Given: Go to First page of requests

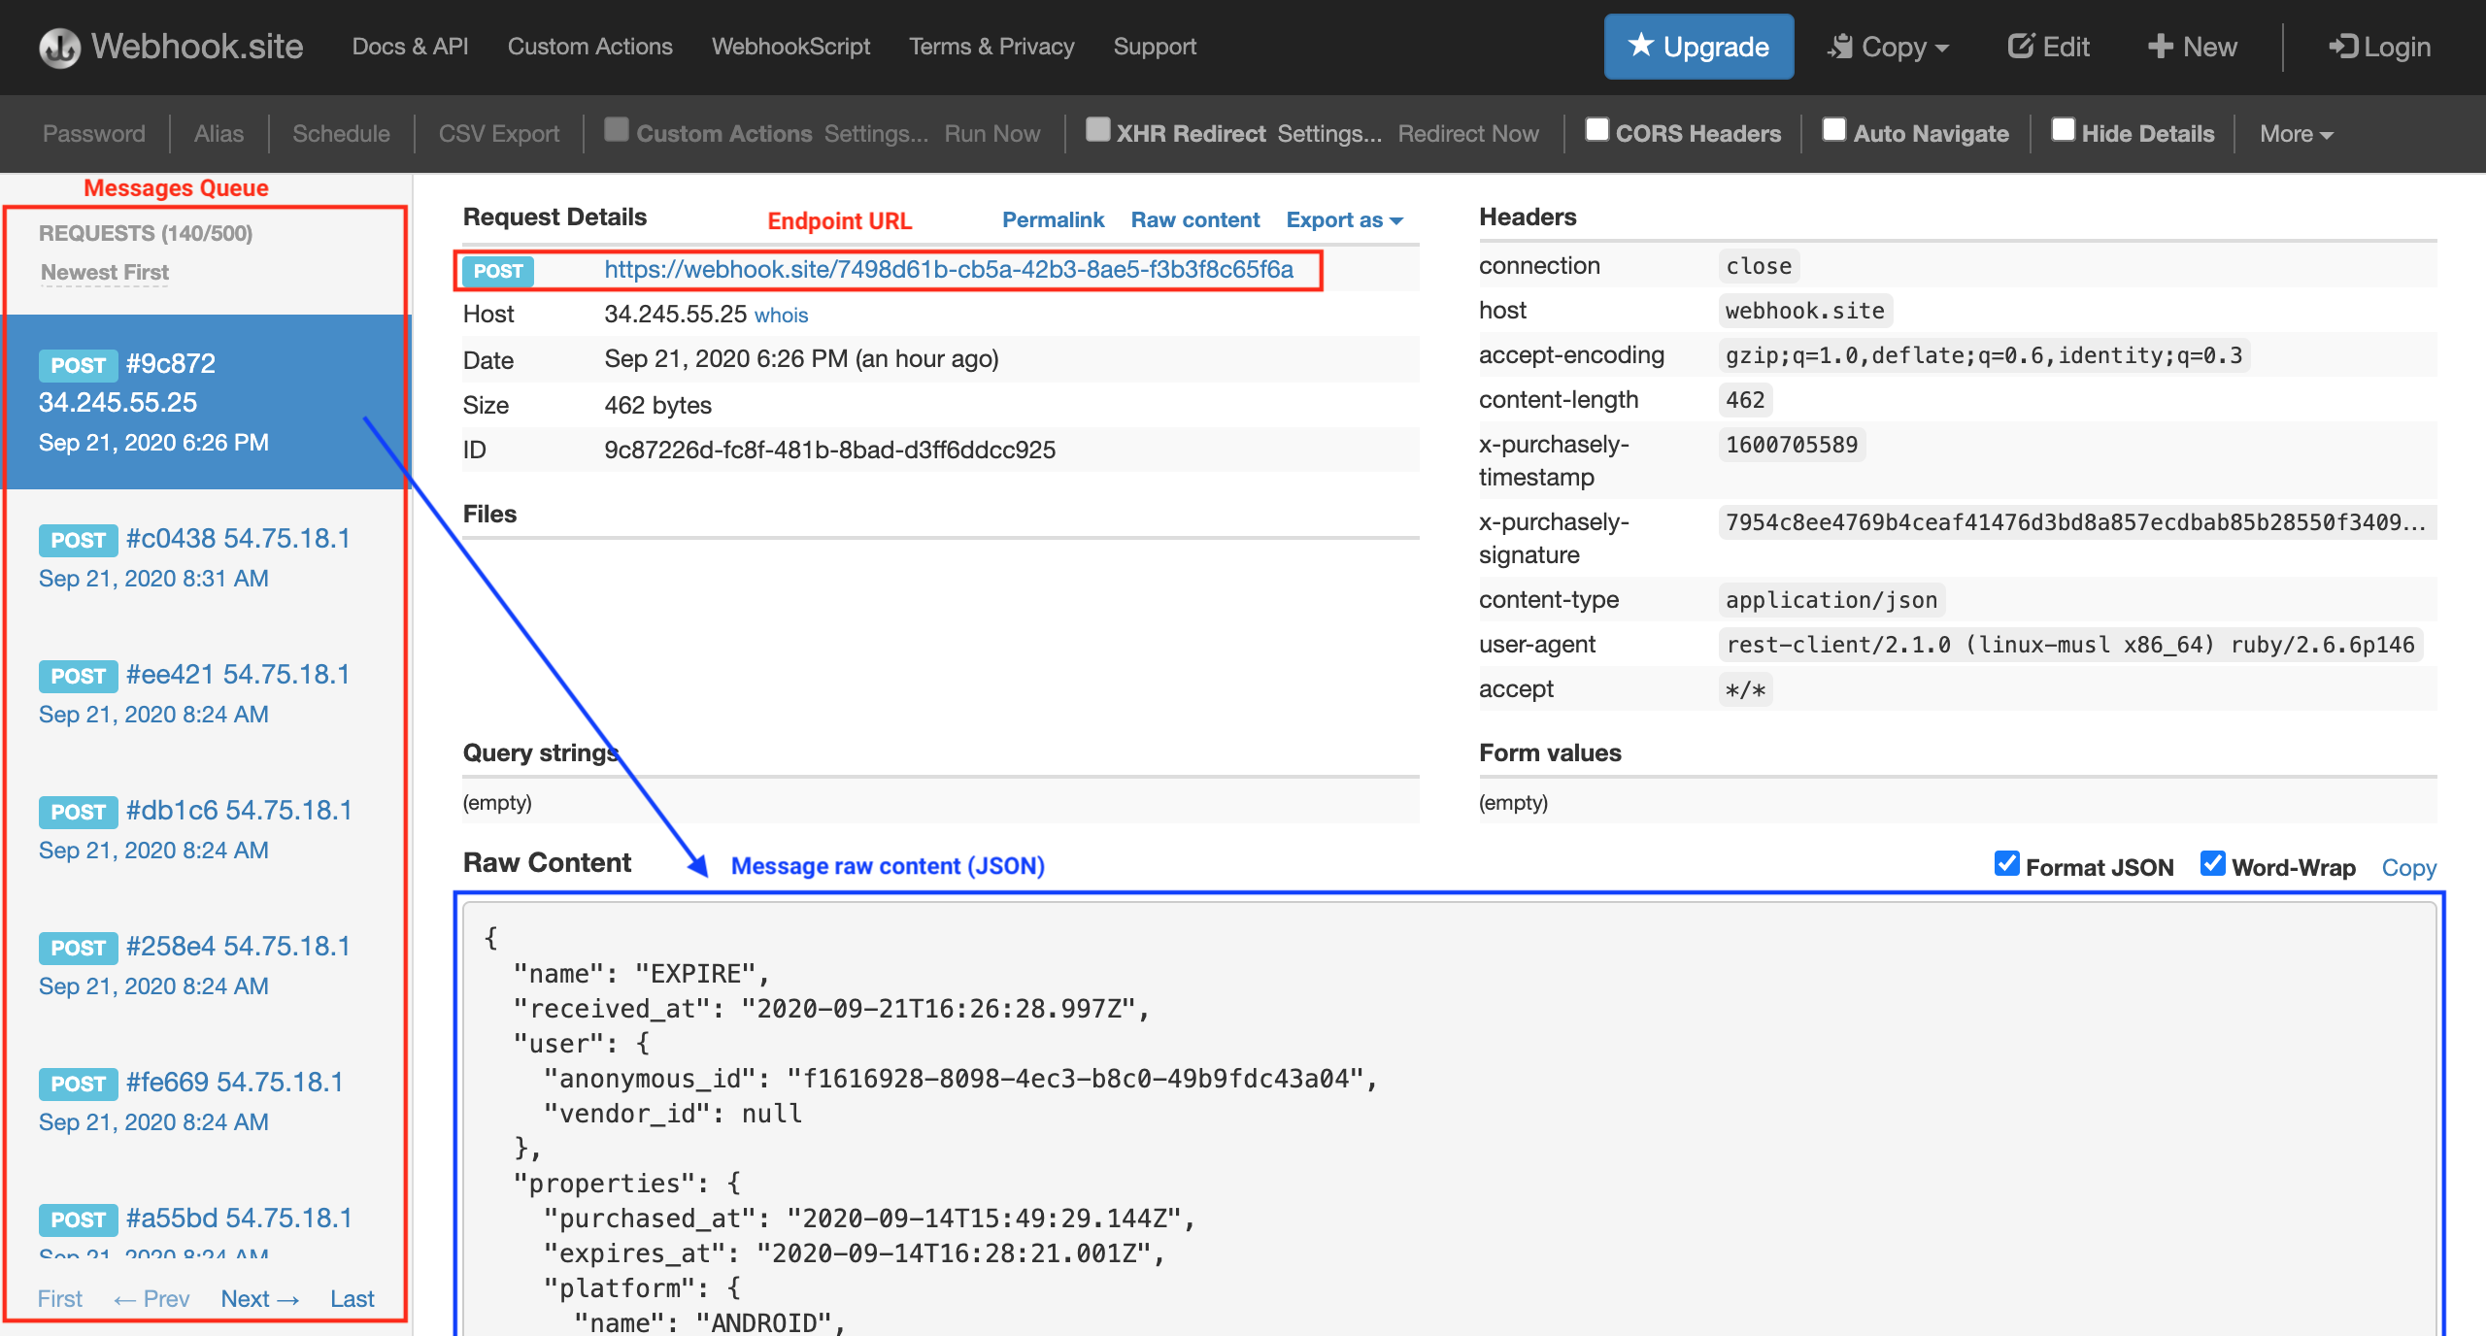Looking at the screenshot, I should pos(60,1299).
